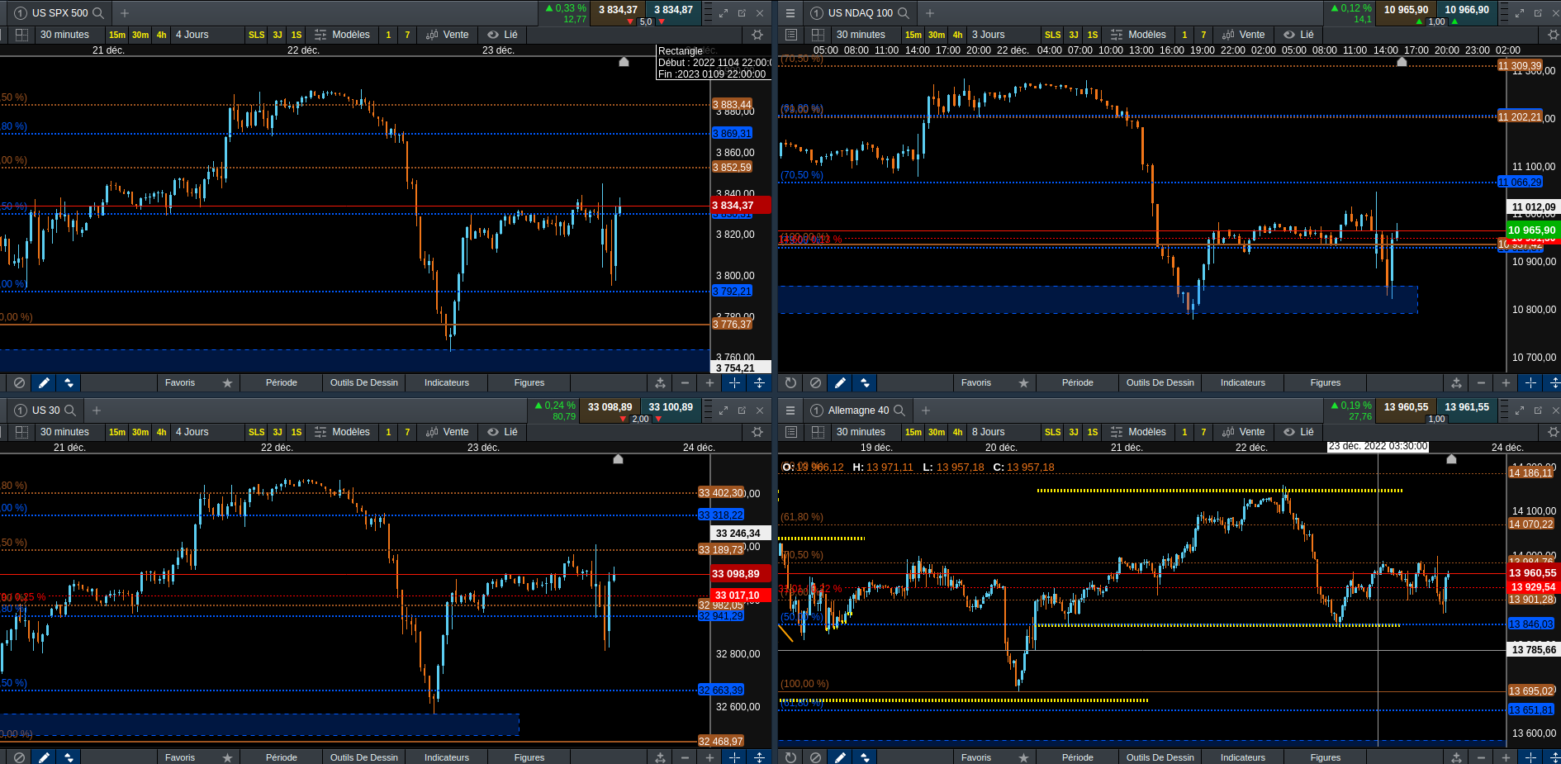1561x764 pixels.
Task: Toggle Lié link in Allemagne 40 toolbar
Action: (1299, 432)
